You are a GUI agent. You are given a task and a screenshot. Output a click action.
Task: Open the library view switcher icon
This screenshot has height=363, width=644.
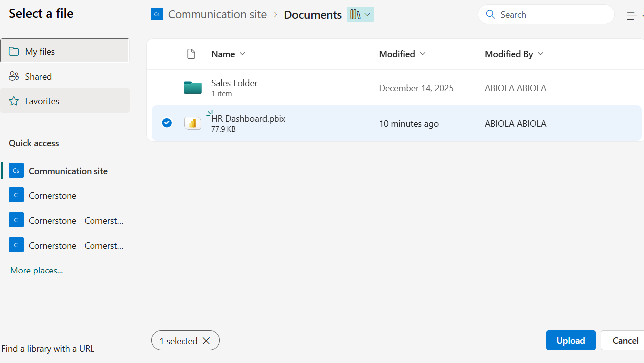click(360, 15)
